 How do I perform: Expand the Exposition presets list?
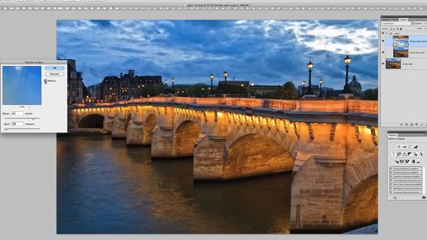tap(392, 177)
